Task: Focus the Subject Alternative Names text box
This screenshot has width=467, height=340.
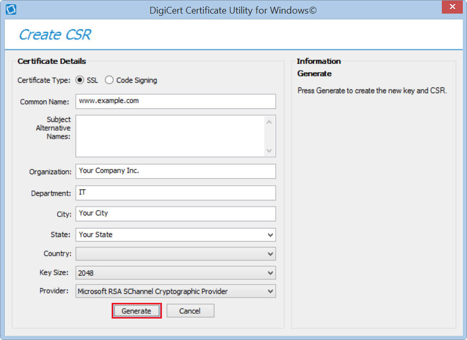Action: [170, 136]
